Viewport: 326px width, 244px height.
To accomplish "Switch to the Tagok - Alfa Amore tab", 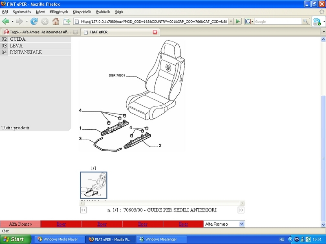I will [40, 32].
